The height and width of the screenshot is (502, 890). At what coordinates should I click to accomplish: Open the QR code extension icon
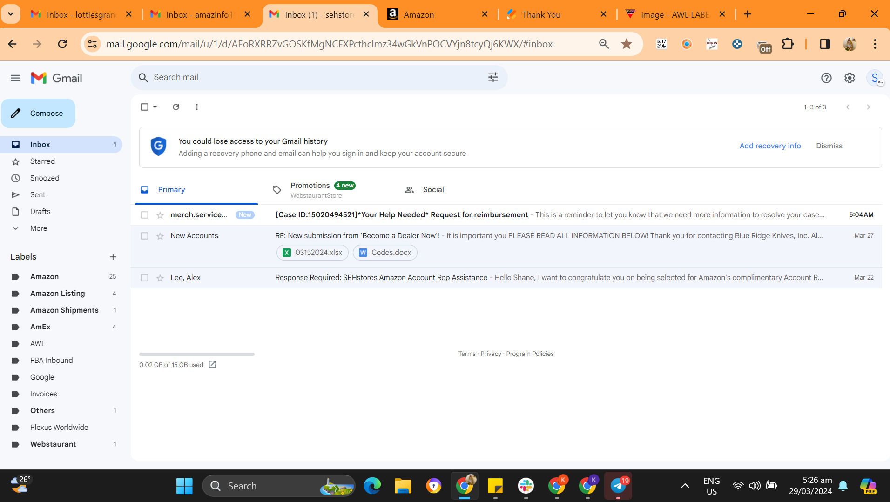click(x=661, y=44)
